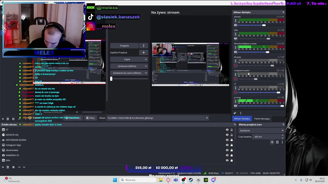The height and width of the screenshot is (184, 328).
Task: Add a new source in Źródła obrazu
Action: click(3, 167)
